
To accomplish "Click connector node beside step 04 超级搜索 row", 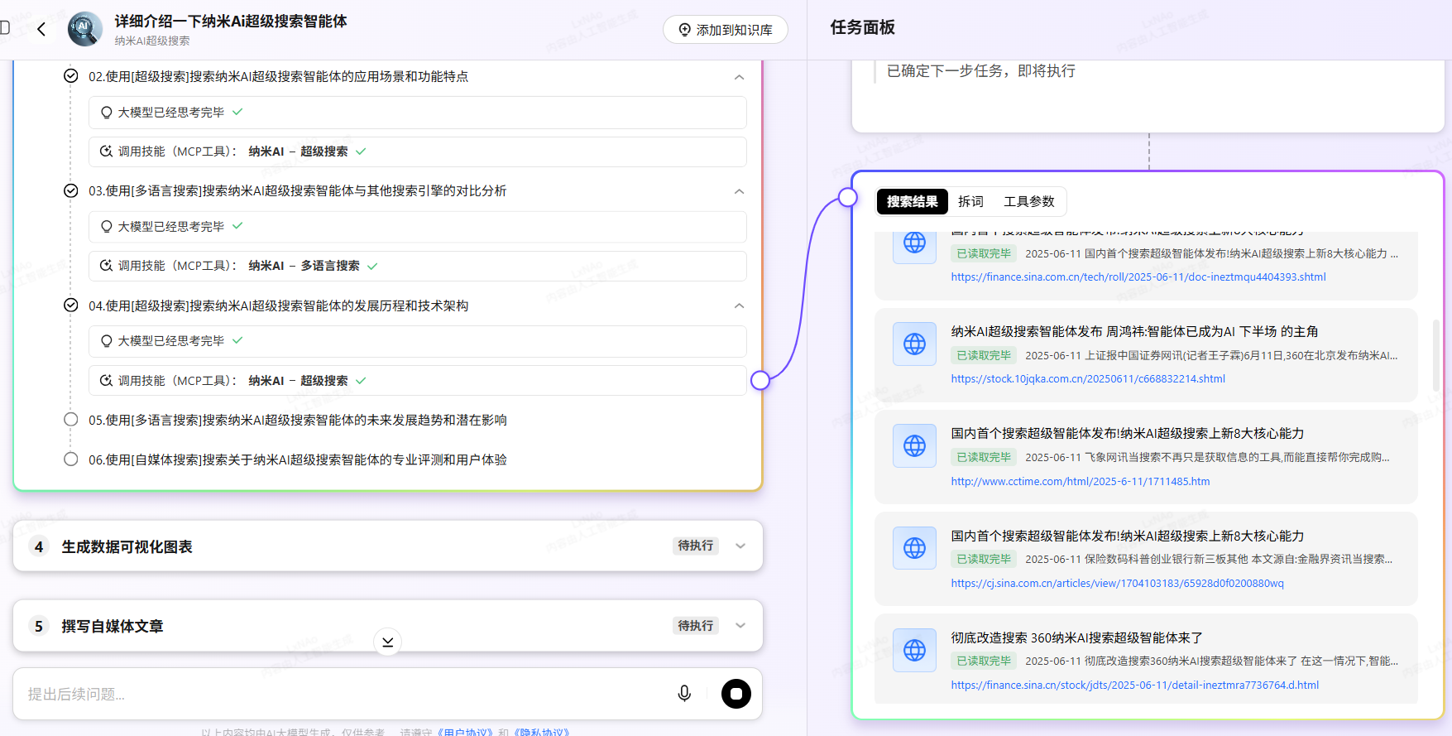I will click(760, 381).
